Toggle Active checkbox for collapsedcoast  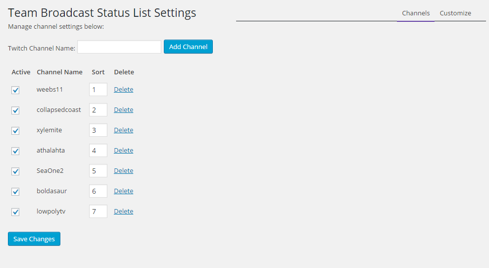(x=15, y=110)
